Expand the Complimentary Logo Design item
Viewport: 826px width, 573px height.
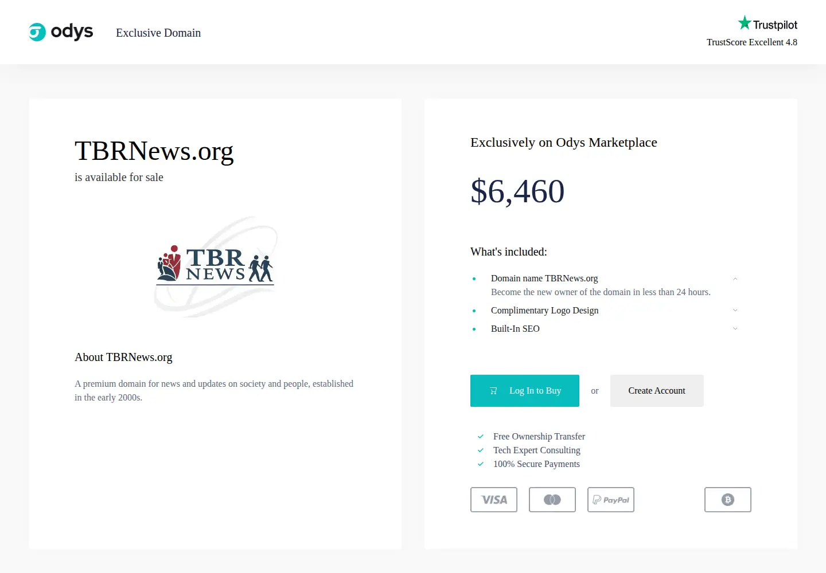point(735,311)
